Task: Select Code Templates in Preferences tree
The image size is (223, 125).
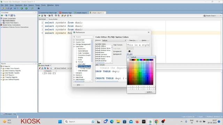Action: [84, 53]
